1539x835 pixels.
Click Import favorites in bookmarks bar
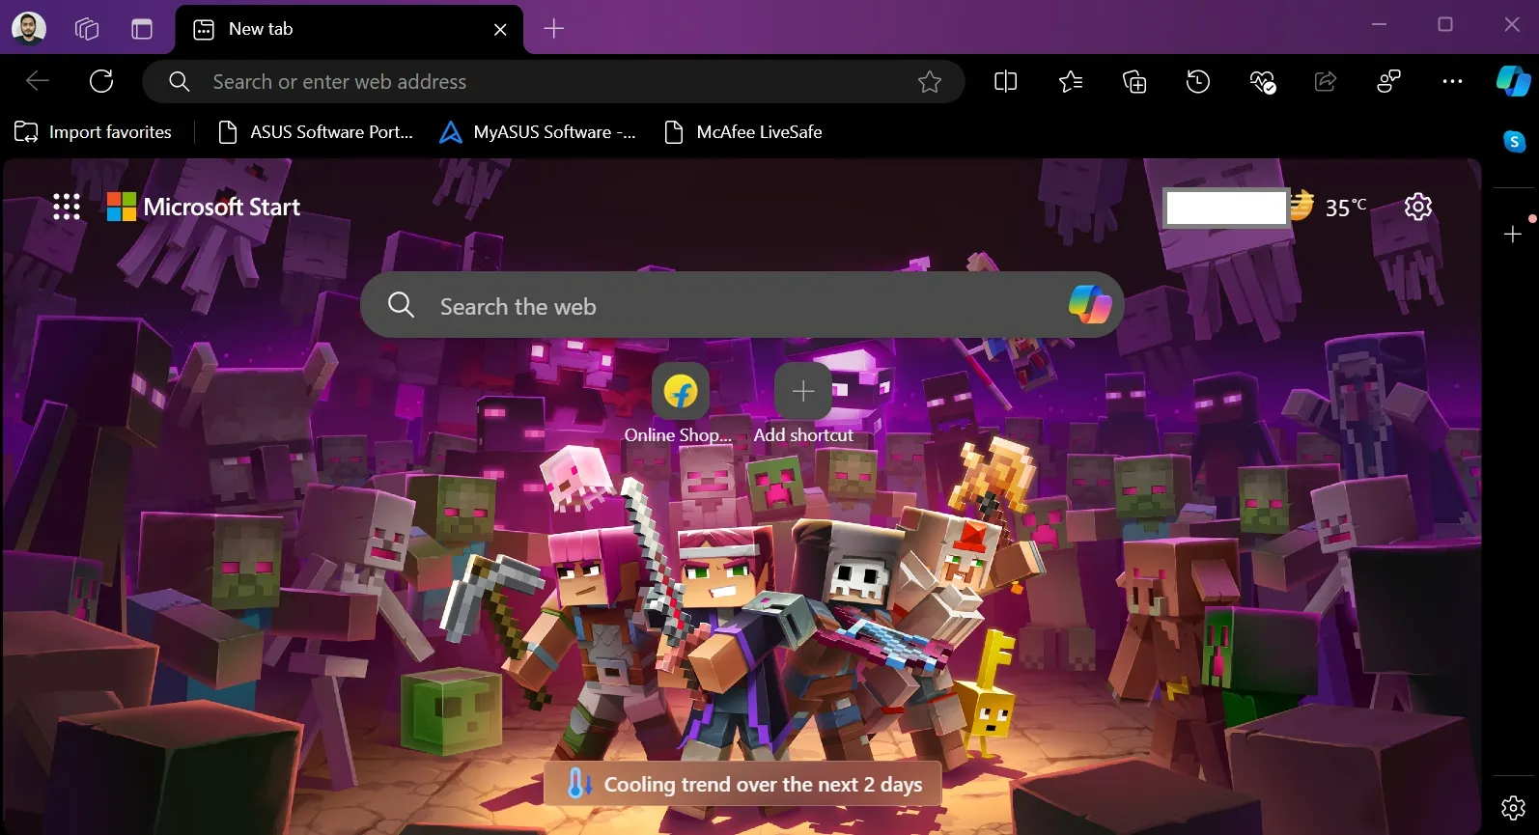94,132
